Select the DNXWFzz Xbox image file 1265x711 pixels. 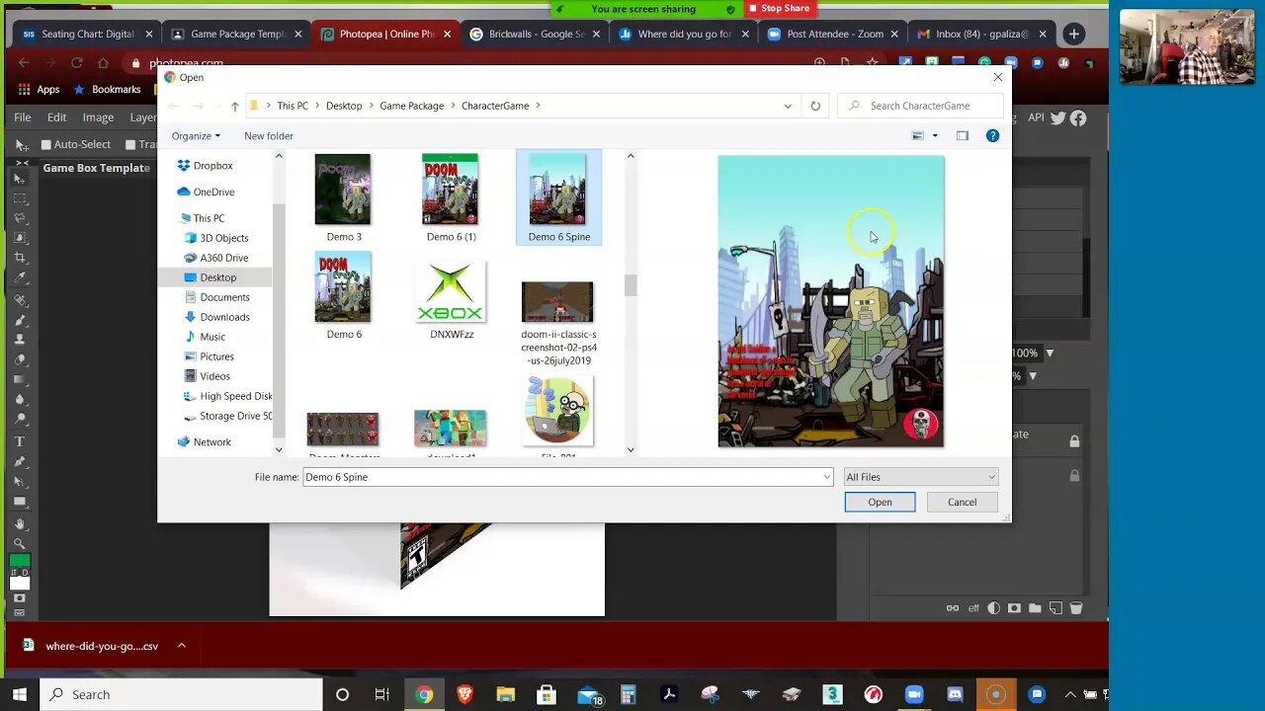click(x=451, y=300)
